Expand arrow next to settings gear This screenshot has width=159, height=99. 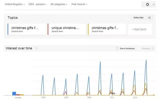[153, 4]
